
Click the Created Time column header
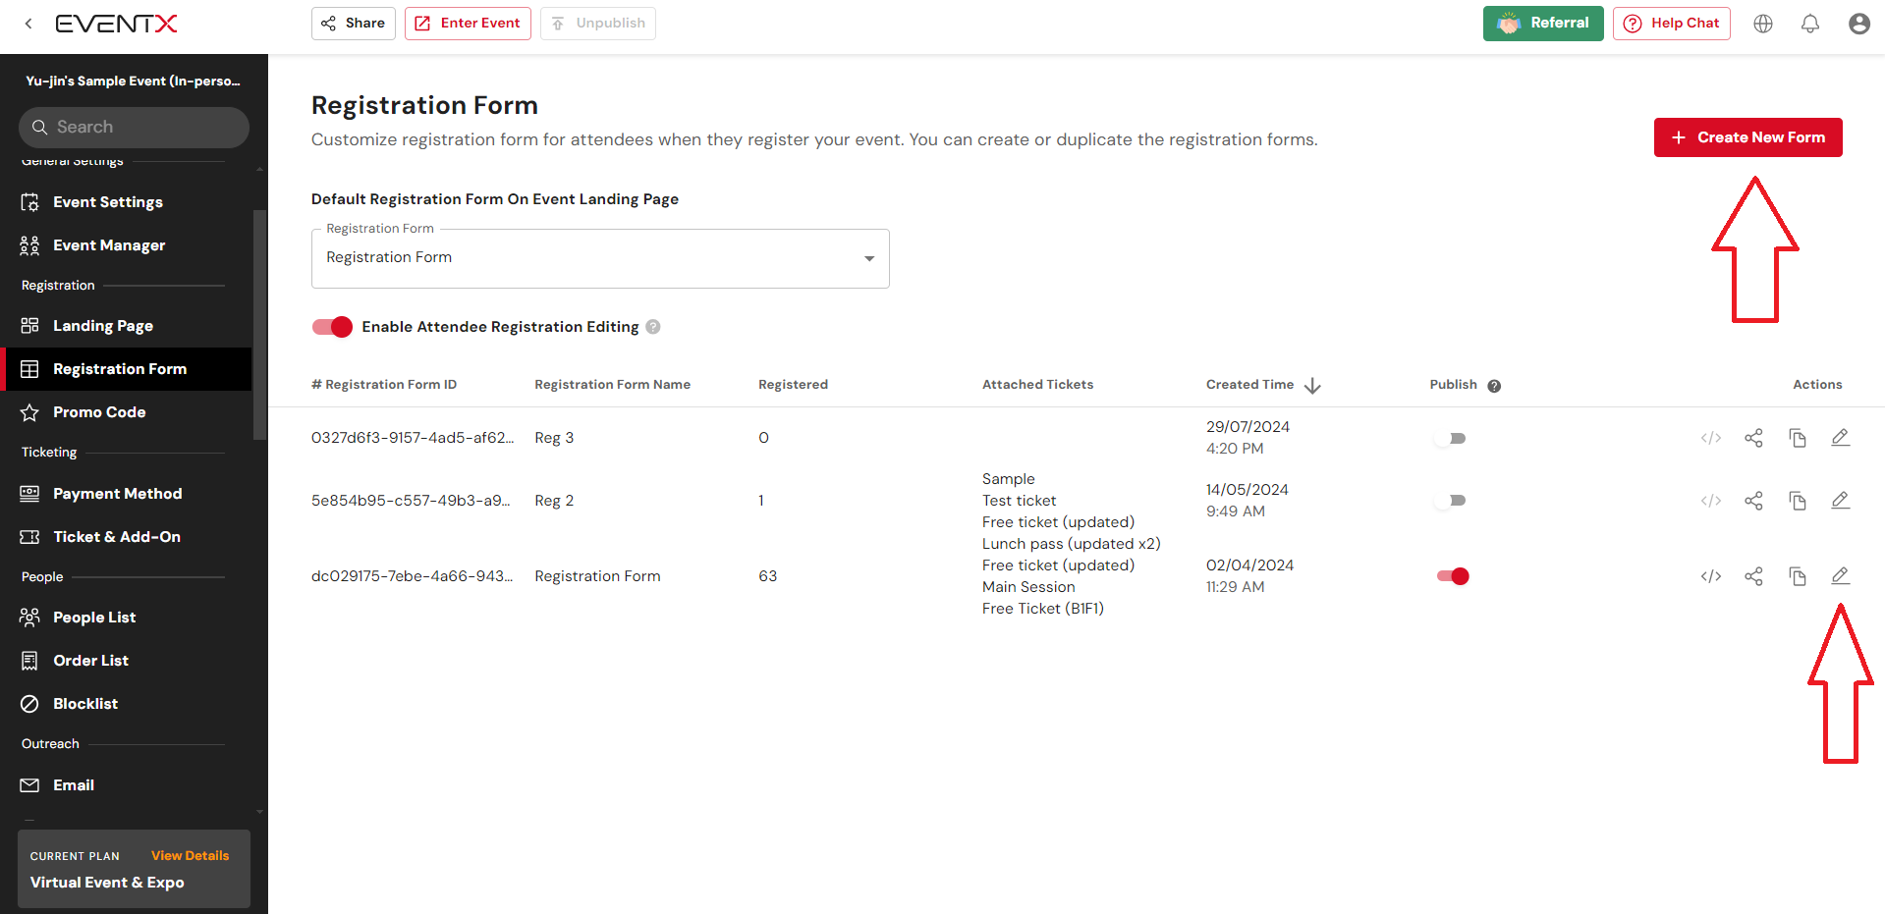(x=1249, y=385)
